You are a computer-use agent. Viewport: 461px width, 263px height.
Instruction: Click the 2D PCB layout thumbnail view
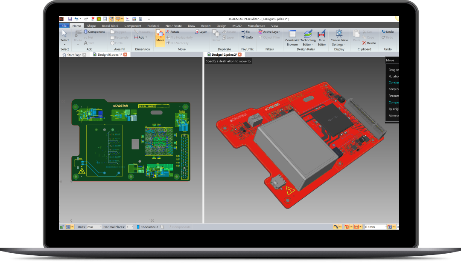[x=131, y=140]
